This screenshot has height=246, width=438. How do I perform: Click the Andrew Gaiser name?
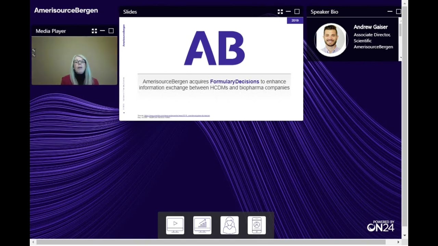point(371,27)
